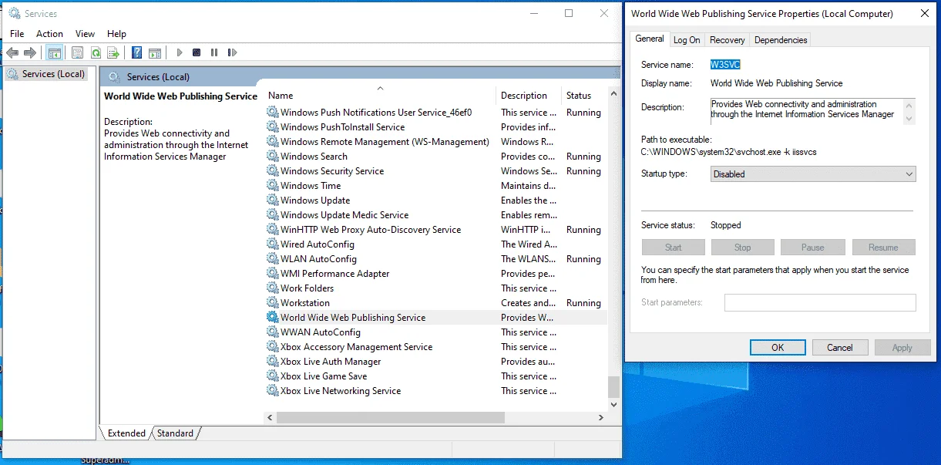Screen dimensions: 941x465
Task: Open the blue Help toolbar icon
Action: [x=136, y=52]
